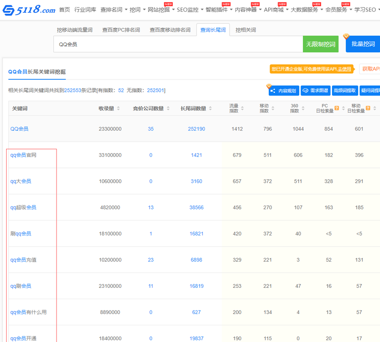Click the 无指数 count 252501
The width and height of the screenshot is (380, 342).
(x=156, y=90)
